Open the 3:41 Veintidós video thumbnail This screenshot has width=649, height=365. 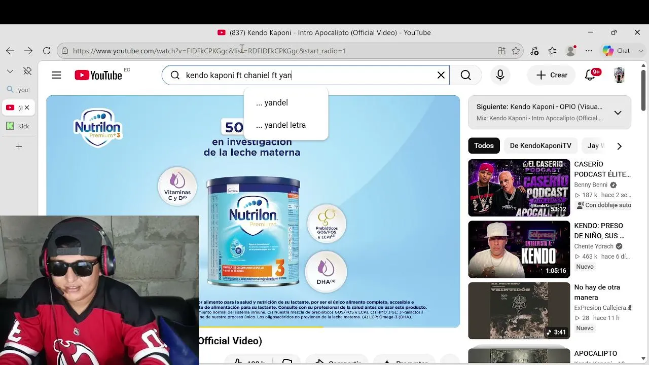pyautogui.click(x=519, y=311)
